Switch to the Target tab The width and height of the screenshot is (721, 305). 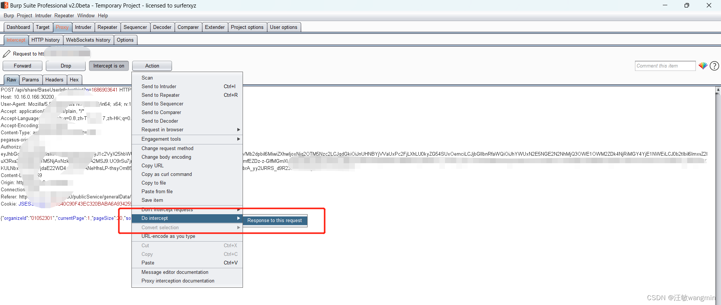pos(43,27)
